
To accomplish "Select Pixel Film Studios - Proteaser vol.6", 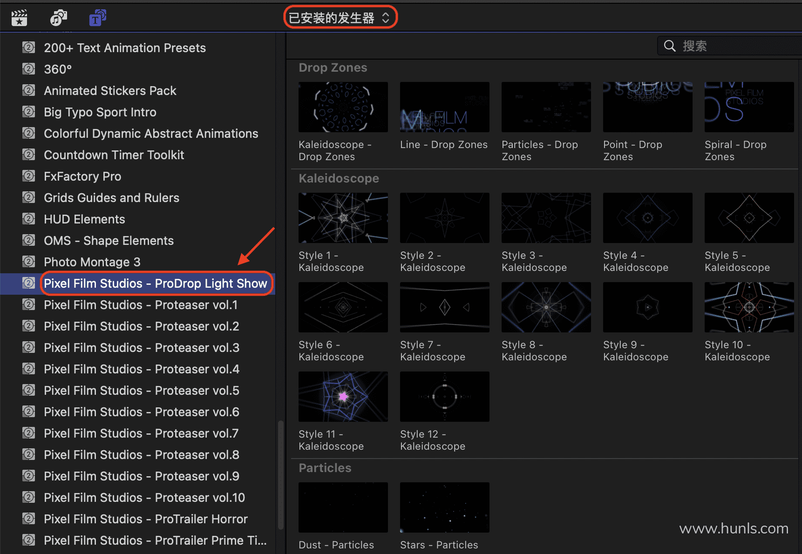I will click(138, 412).
